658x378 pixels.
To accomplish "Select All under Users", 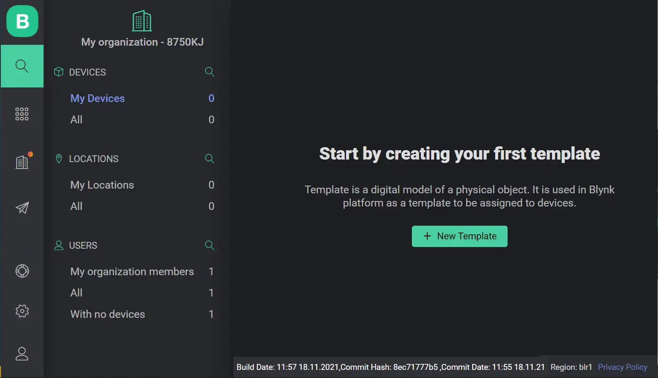I will (x=76, y=293).
